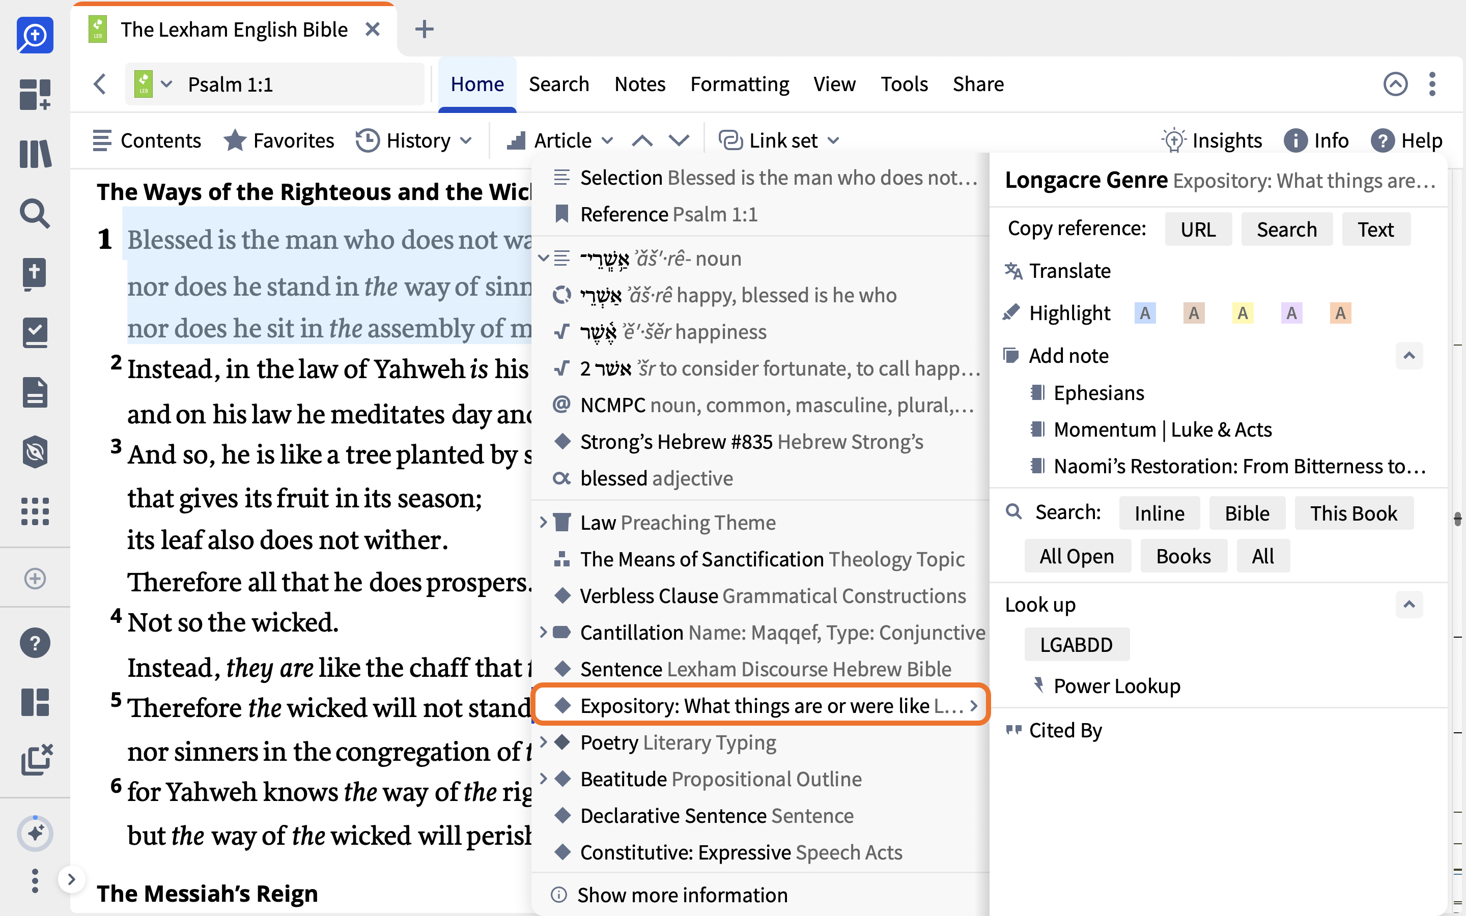Open the checklist sidebar icon
1466x916 pixels.
coord(35,333)
